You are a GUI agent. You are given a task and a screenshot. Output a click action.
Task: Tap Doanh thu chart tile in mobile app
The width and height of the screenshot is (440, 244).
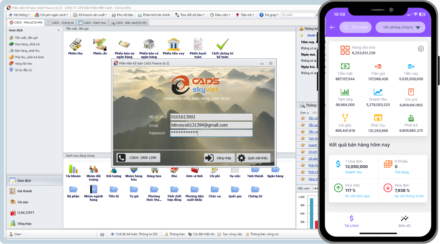click(x=378, y=97)
